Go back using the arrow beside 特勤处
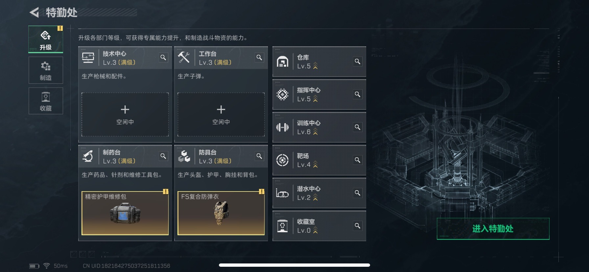 (34, 12)
